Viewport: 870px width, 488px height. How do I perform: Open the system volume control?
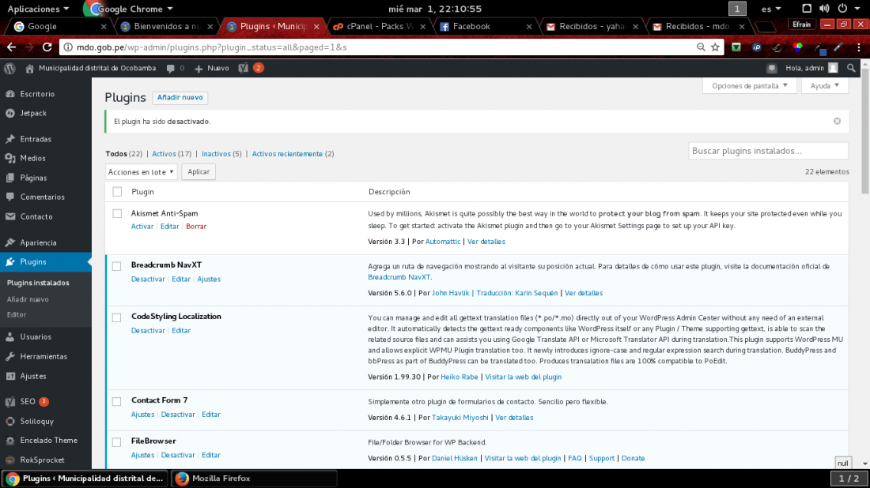[824, 9]
